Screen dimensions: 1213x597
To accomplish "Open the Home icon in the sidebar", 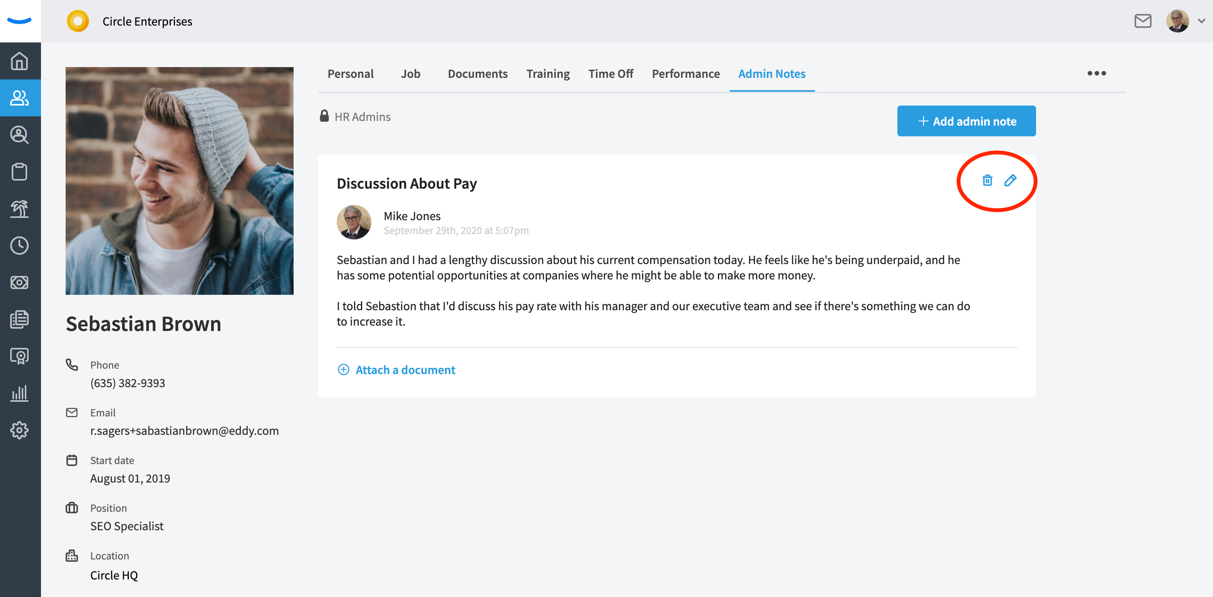I will 19,61.
